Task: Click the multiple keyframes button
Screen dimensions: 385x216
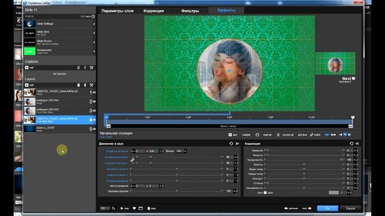Action: coord(246,134)
